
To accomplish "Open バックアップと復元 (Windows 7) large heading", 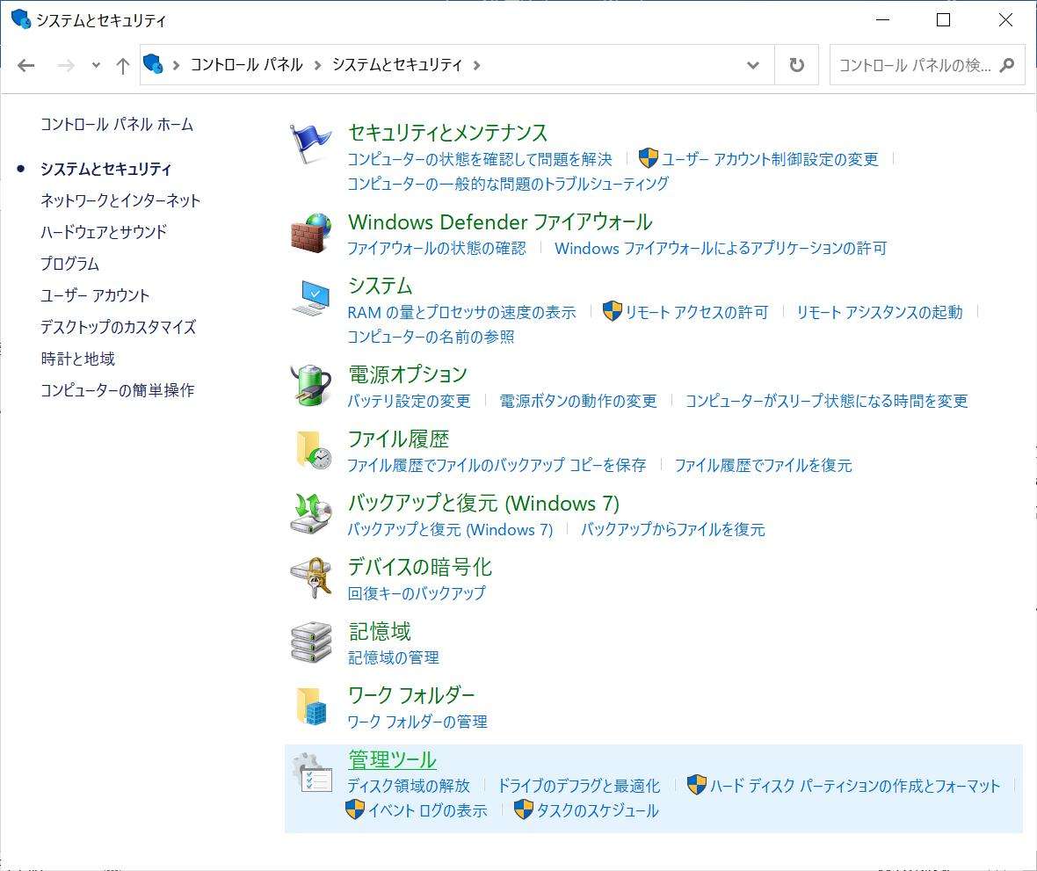I will [483, 504].
